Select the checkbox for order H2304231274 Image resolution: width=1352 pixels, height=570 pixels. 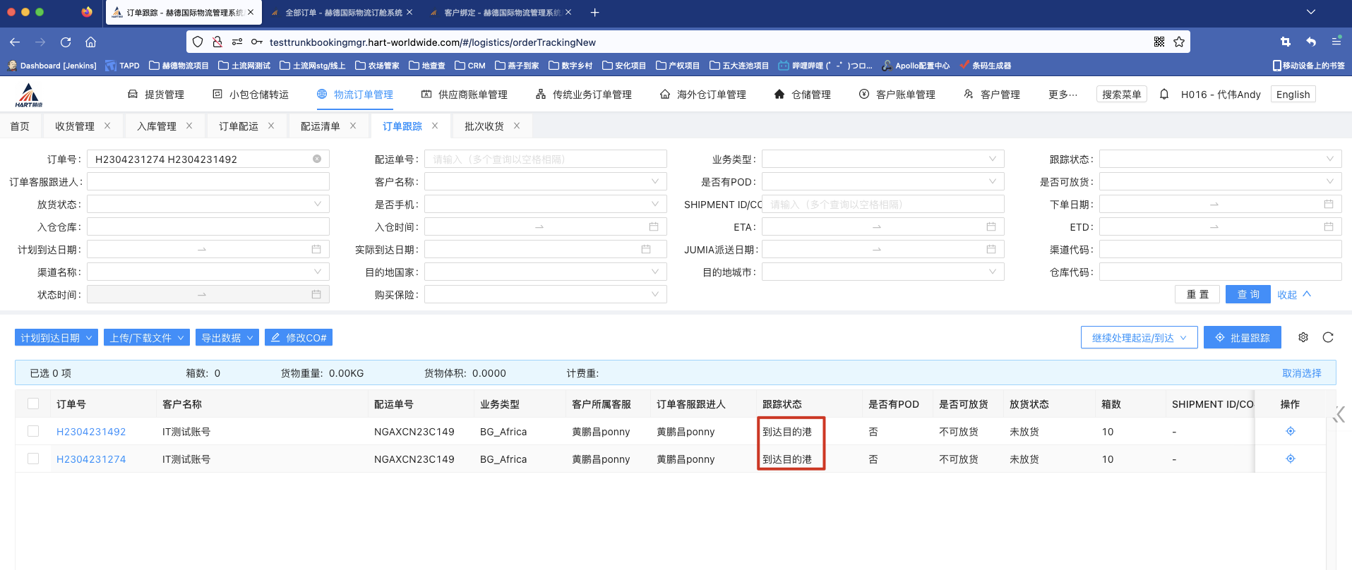point(33,459)
